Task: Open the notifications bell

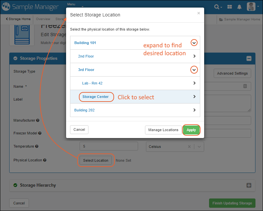Action: pyautogui.click(x=239, y=7)
